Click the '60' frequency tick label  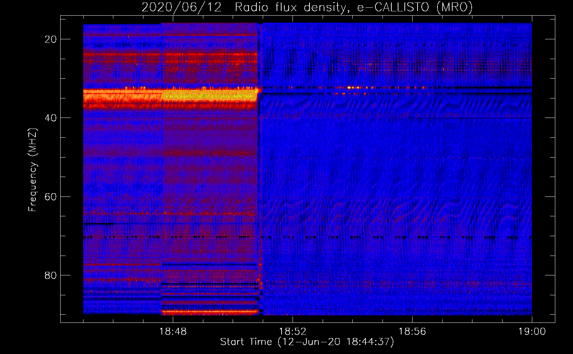[51, 196]
